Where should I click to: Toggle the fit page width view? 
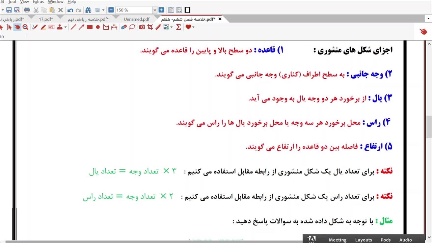[x=179, y=10]
